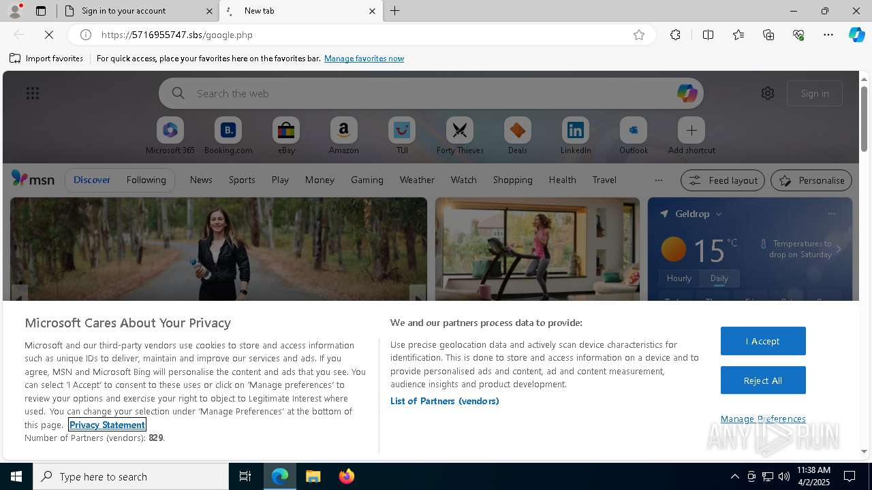Image resolution: width=872 pixels, height=490 pixels.
Task: Open the Health section
Action: (563, 180)
